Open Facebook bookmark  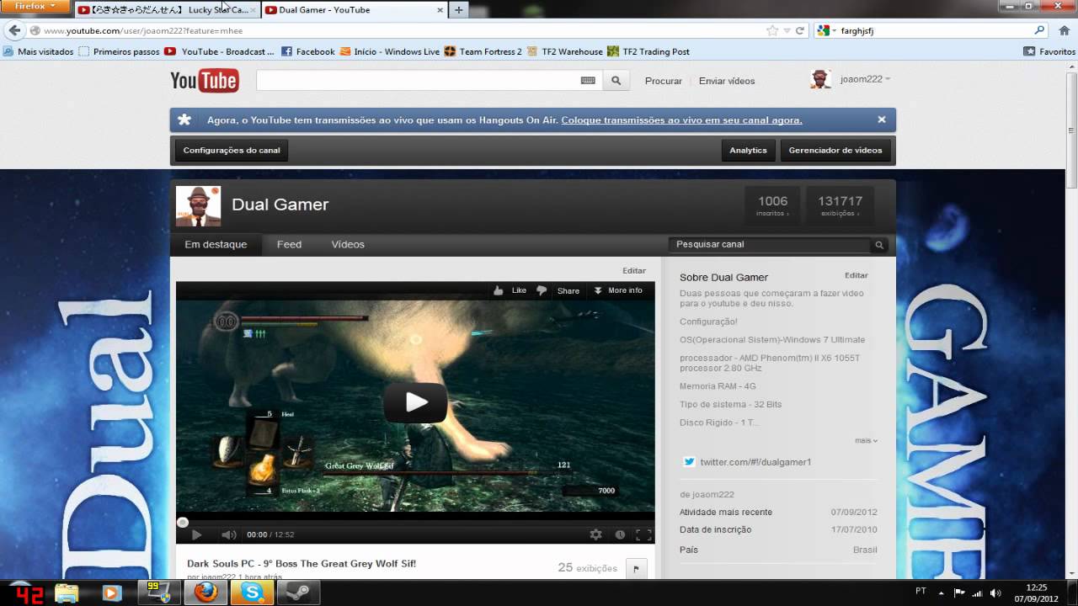pyautogui.click(x=308, y=51)
